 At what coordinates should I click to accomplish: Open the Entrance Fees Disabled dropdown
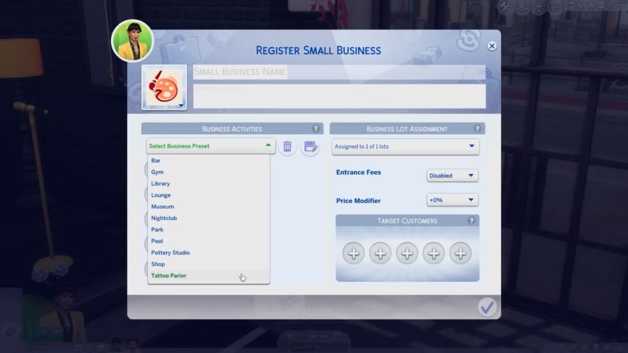pyautogui.click(x=452, y=176)
